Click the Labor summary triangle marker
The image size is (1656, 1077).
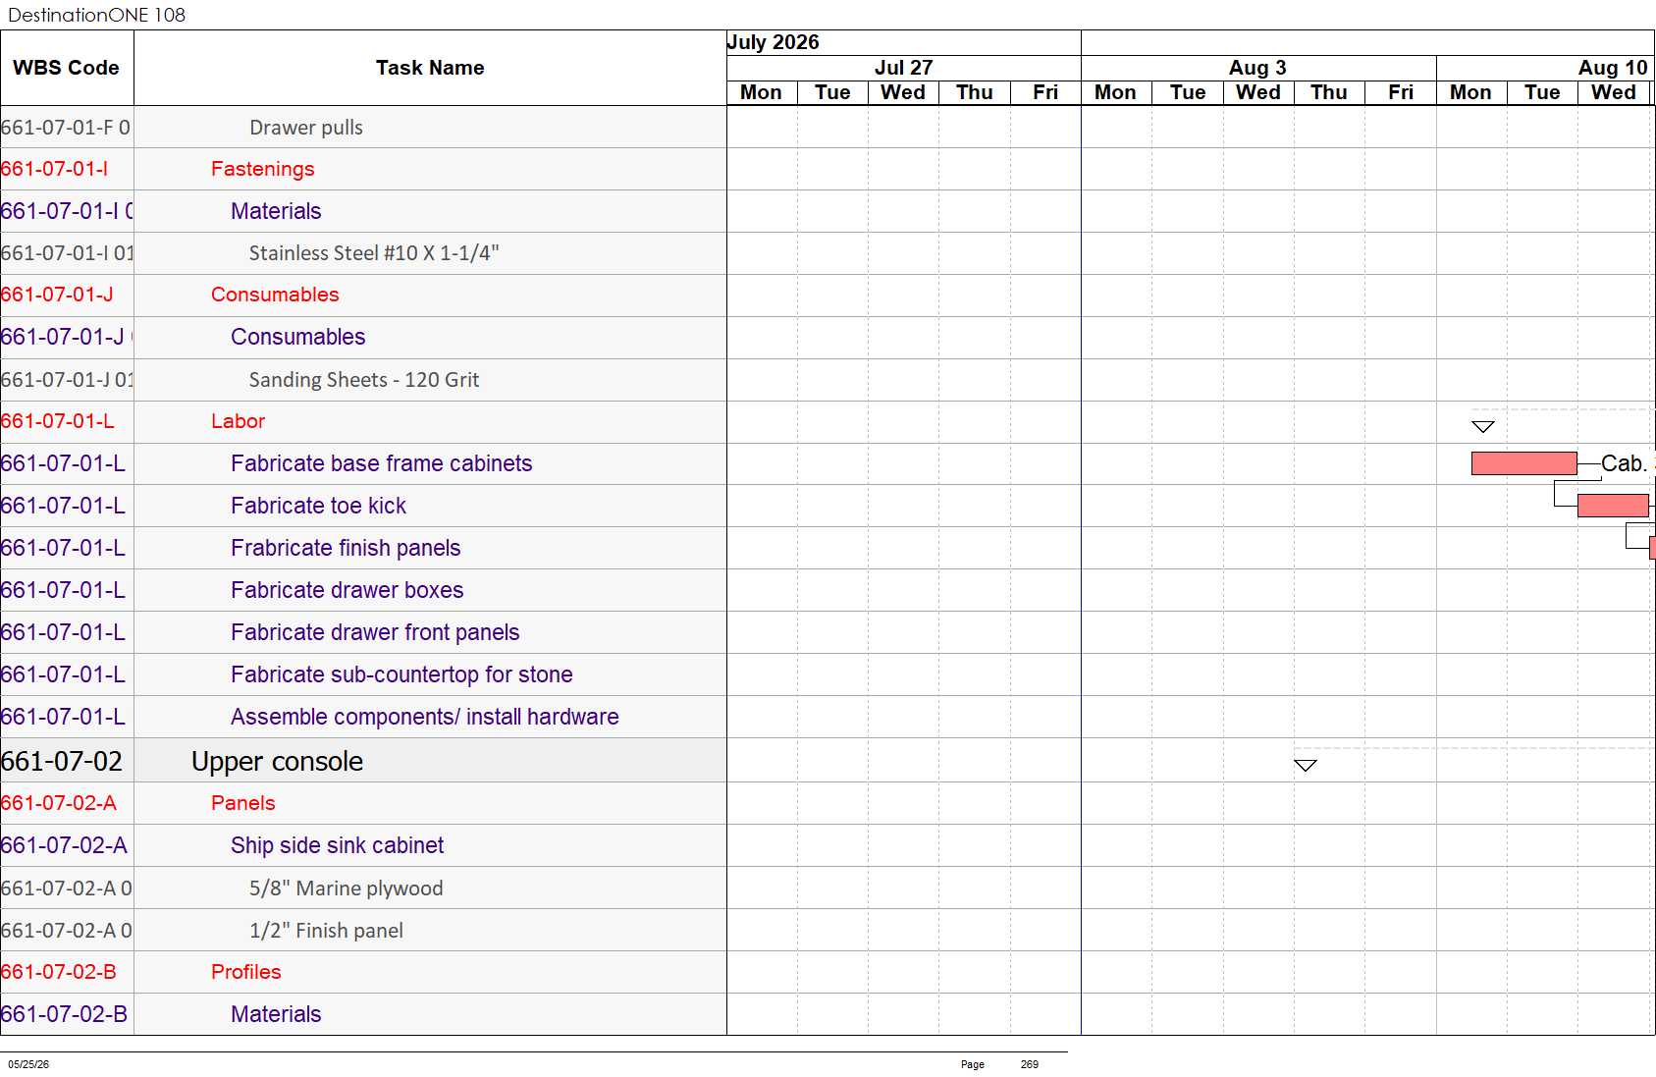pos(1482,426)
